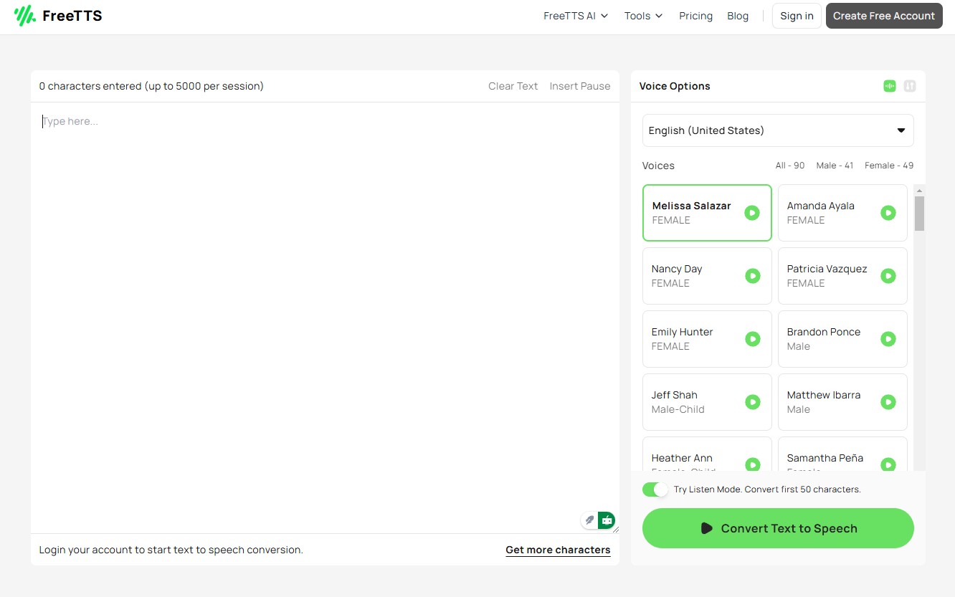Viewport: 955px width, 597px height.
Task: Click the voices list scrollbar thumb
Action: (x=919, y=214)
